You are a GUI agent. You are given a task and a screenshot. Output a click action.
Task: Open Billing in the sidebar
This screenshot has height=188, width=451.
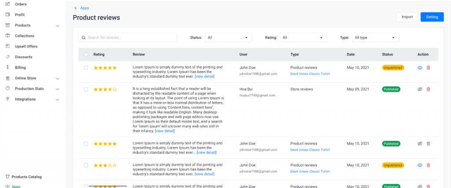point(20,68)
